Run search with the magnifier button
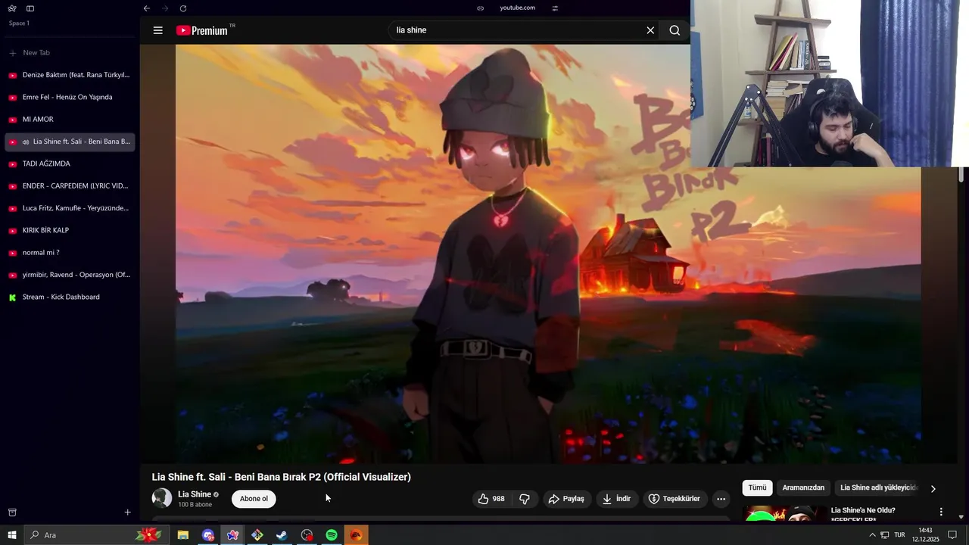Screen dimensions: 969x545 pos(675,30)
